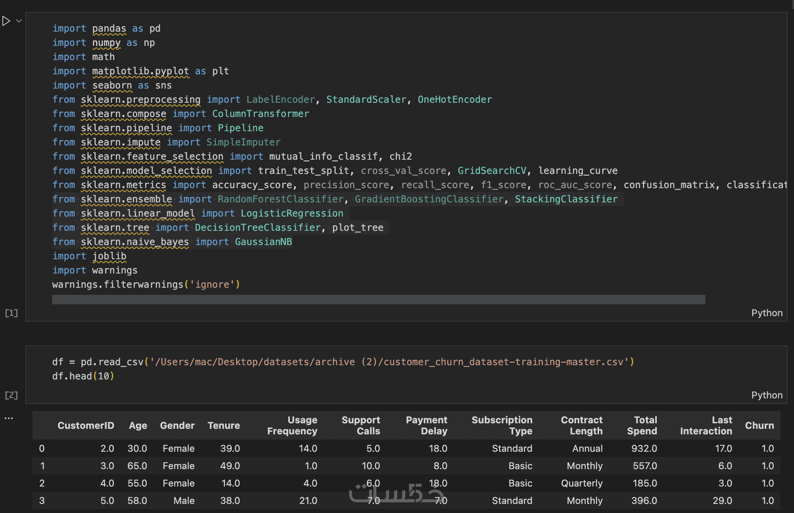
Task: Click StackingClassifier in the ensemble import
Action: [566, 199]
